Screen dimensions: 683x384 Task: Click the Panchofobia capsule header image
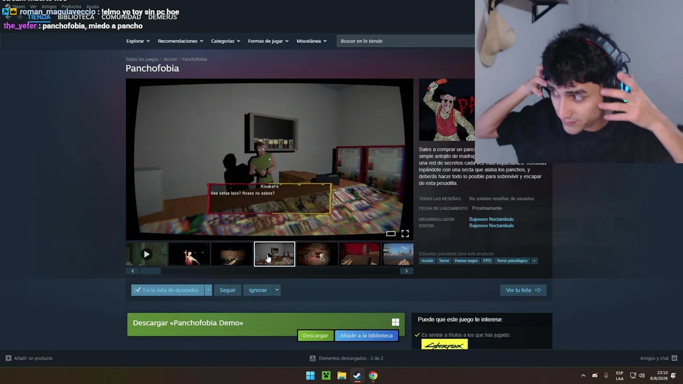pyautogui.click(x=447, y=110)
